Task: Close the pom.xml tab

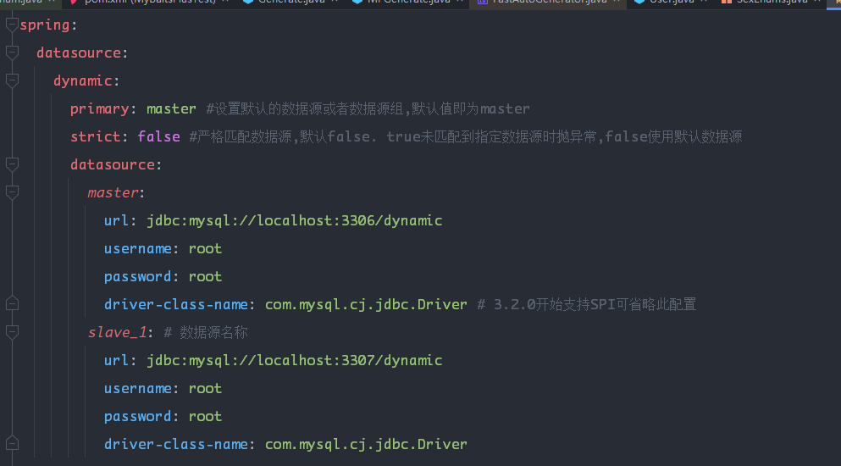Action: pyautogui.click(x=229, y=2)
